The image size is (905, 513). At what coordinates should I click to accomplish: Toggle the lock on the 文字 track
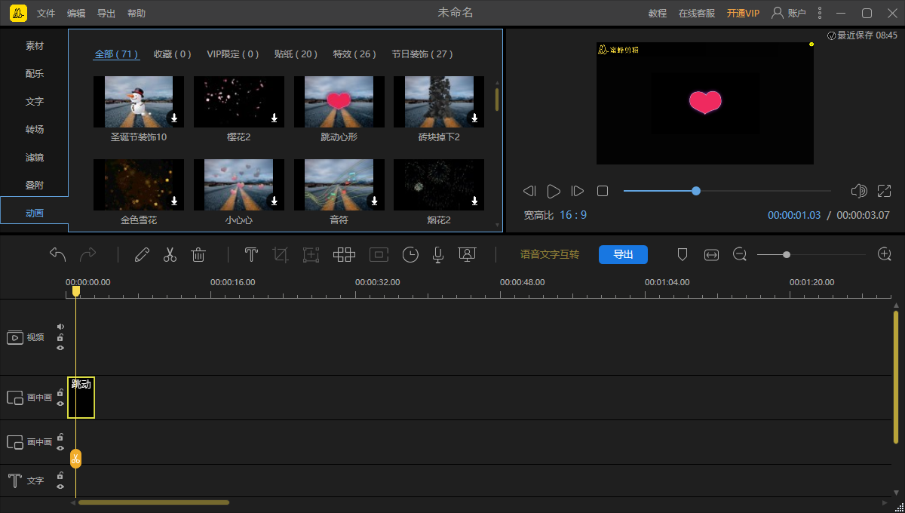tap(60, 475)
